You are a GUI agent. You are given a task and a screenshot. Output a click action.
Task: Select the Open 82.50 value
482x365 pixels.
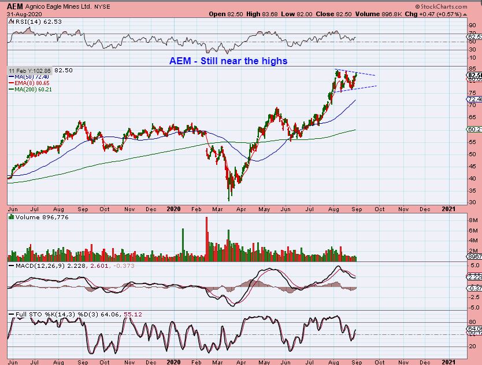tap(226, 14)
